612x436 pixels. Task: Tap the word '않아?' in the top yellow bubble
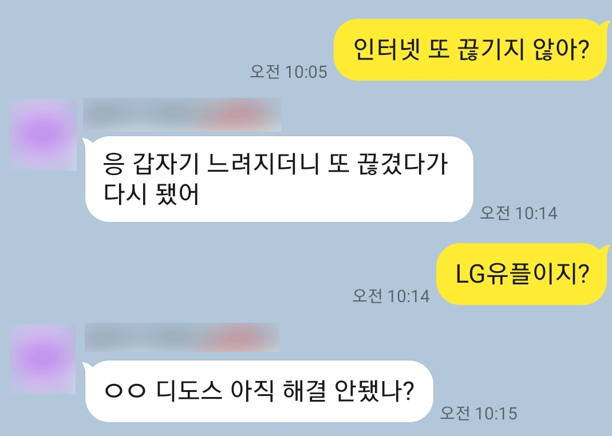pyautogui.click(x=561, y=50)
